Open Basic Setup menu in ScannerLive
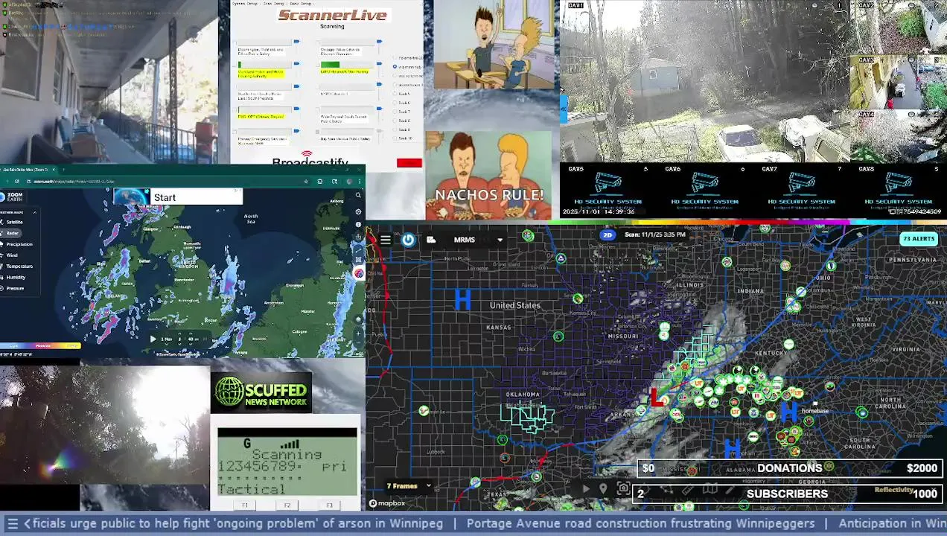The image size is (947, 536). coord(301,4)
